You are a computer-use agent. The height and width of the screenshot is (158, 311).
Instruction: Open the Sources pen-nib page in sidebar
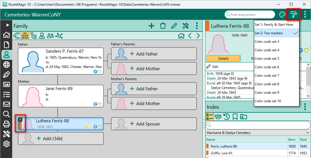6,74
